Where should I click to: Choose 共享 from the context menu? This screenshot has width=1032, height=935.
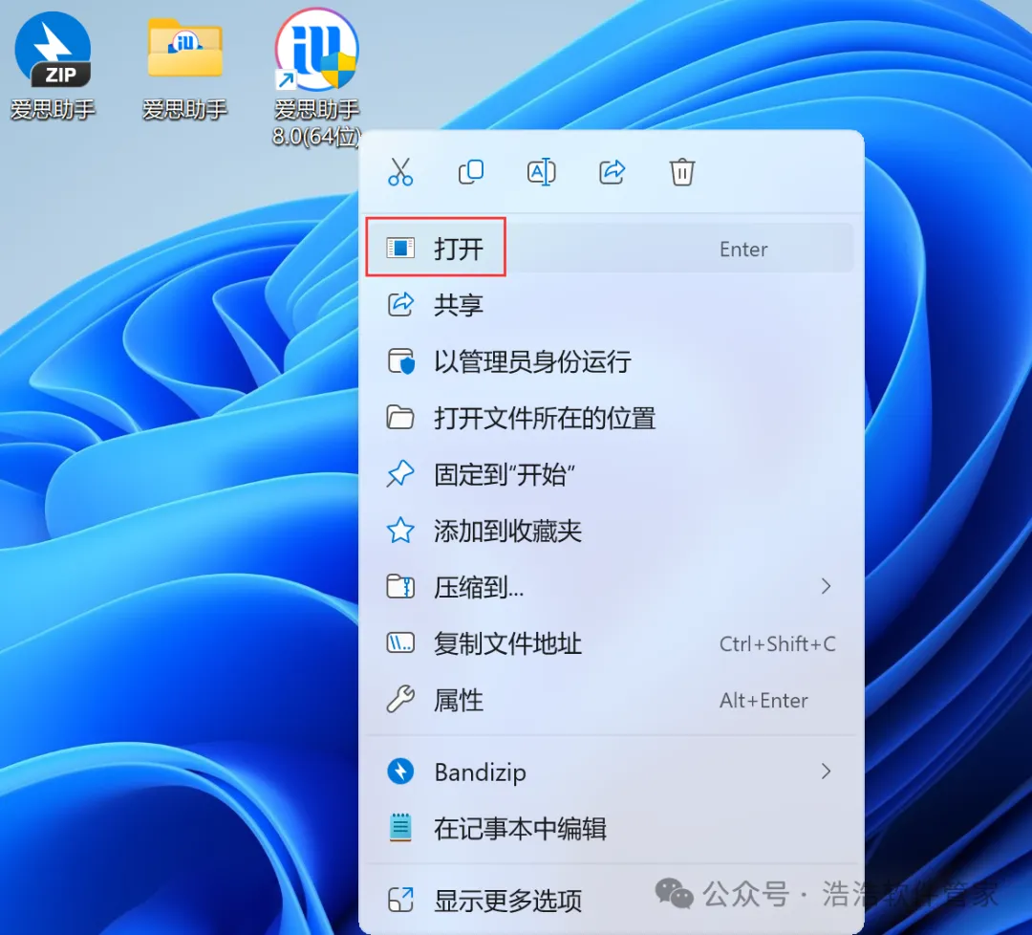[610, 305]
